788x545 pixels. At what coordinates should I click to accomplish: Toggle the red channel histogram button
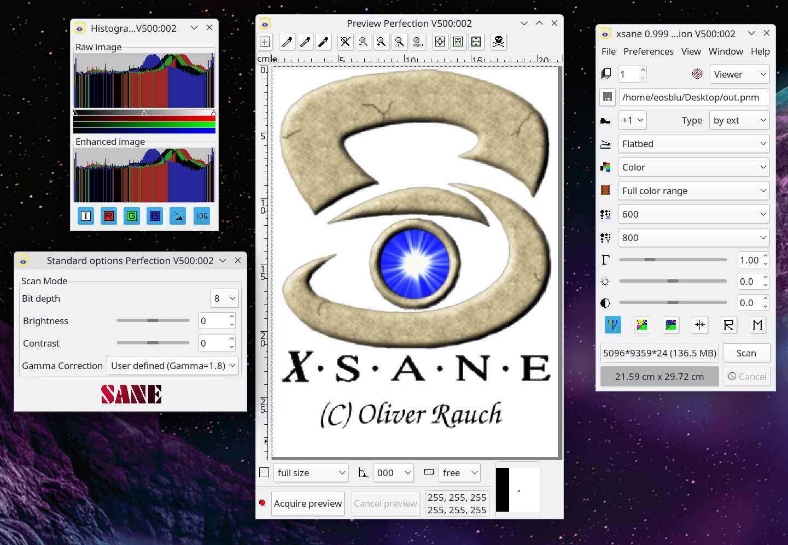pos(109,216)
